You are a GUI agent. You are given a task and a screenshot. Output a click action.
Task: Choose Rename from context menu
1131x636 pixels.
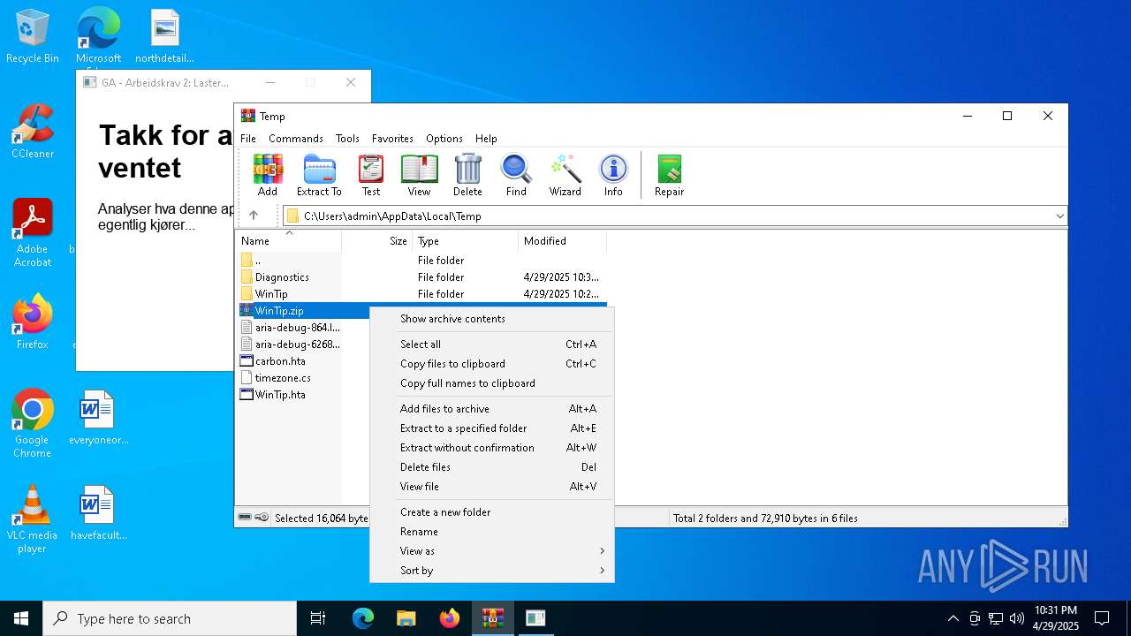coord(491,532)
